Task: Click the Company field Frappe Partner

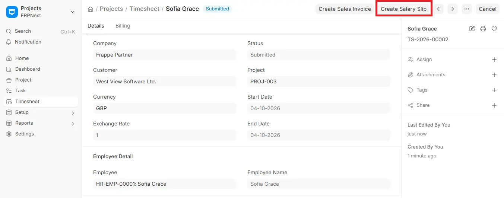Action: [165, 55]
